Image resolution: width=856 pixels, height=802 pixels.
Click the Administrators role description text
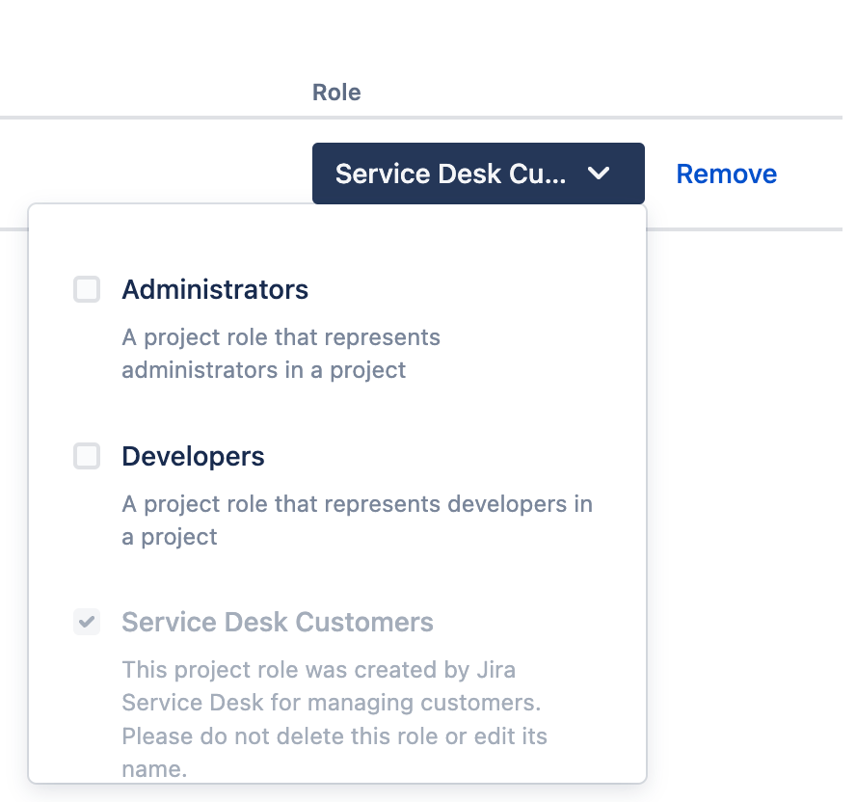pyautogui.click(x=281, y=354)
